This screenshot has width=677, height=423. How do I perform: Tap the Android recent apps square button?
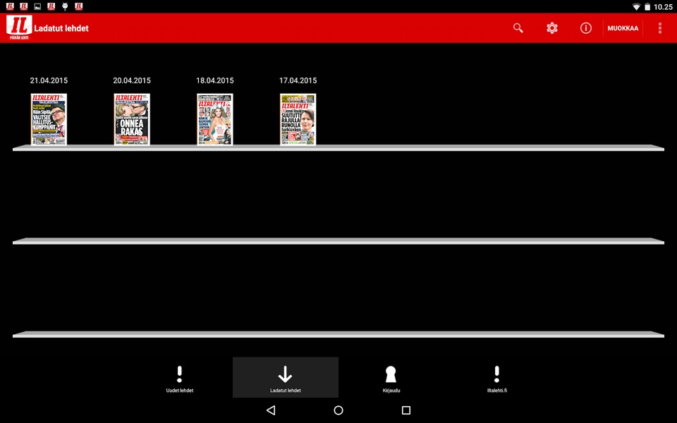tap(406, 410)
